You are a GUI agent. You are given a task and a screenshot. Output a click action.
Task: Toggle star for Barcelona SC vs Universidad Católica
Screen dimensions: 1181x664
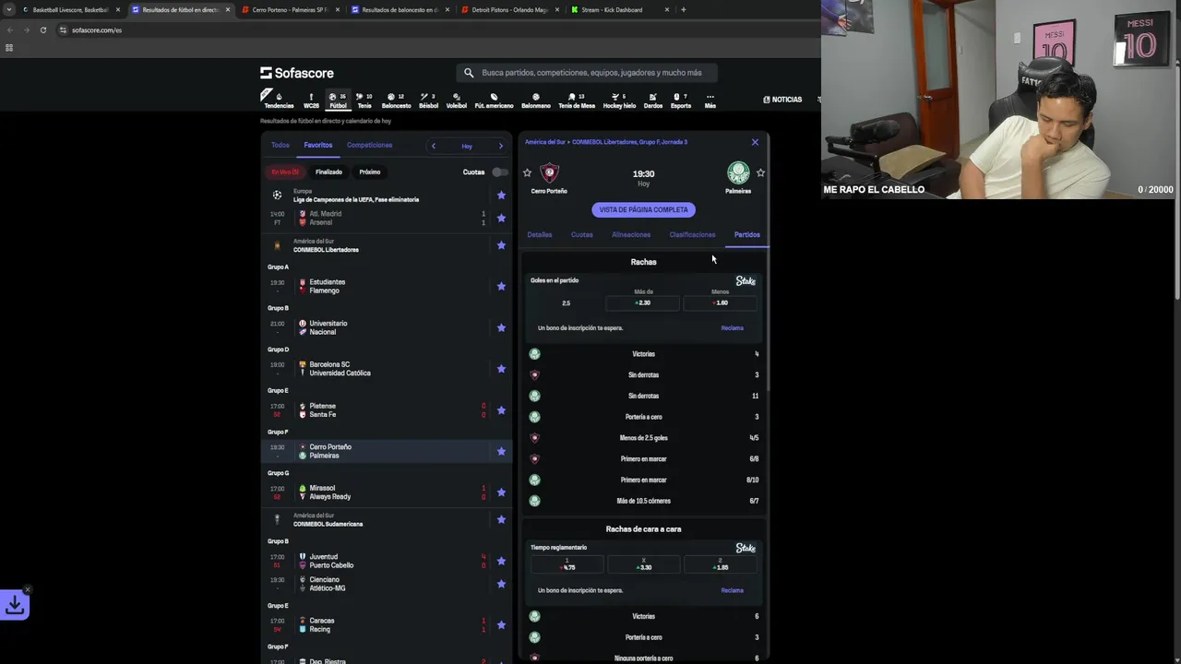click(501, 369)
